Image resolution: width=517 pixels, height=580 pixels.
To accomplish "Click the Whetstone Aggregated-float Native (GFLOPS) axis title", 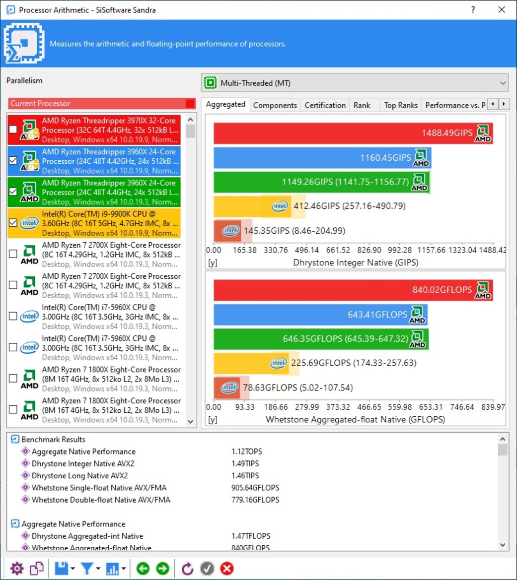I will tap(356, 419).
